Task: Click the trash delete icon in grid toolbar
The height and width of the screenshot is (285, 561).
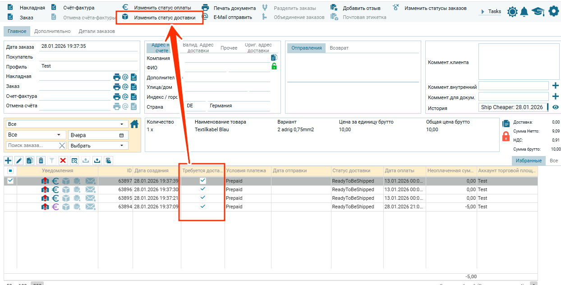Action: pos(41,161)
